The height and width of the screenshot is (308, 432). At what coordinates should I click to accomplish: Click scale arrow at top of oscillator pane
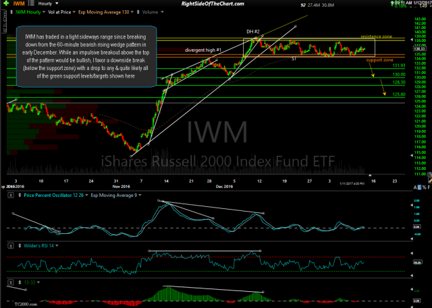412,205
